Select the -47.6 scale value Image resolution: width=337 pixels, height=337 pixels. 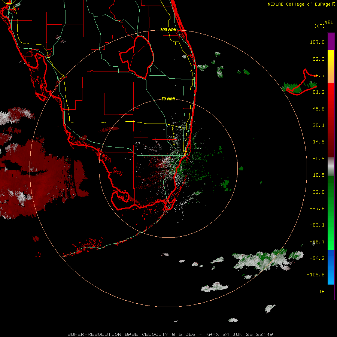(x=317, y=209)
